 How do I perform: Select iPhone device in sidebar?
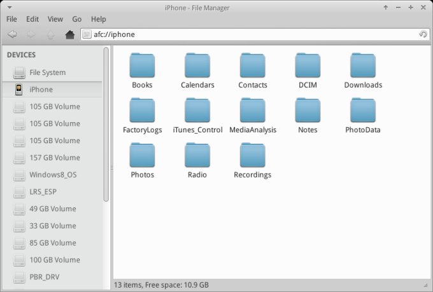(x=41, y=90)
